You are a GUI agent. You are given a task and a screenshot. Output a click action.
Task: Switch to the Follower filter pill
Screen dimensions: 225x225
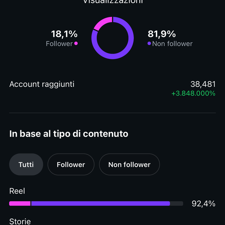click(x=71, y=164)
